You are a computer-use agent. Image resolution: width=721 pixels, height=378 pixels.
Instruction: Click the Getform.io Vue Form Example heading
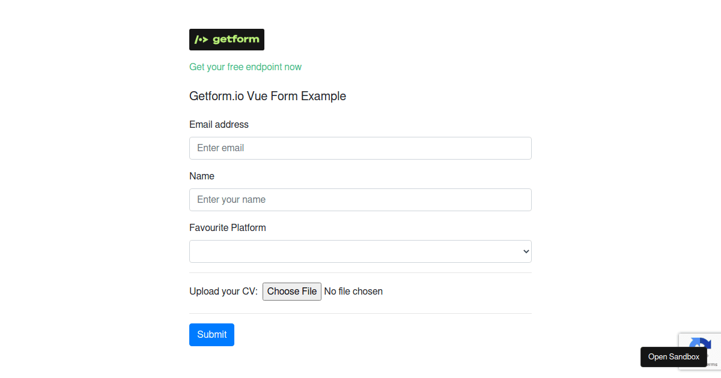(x=267, y=96)
